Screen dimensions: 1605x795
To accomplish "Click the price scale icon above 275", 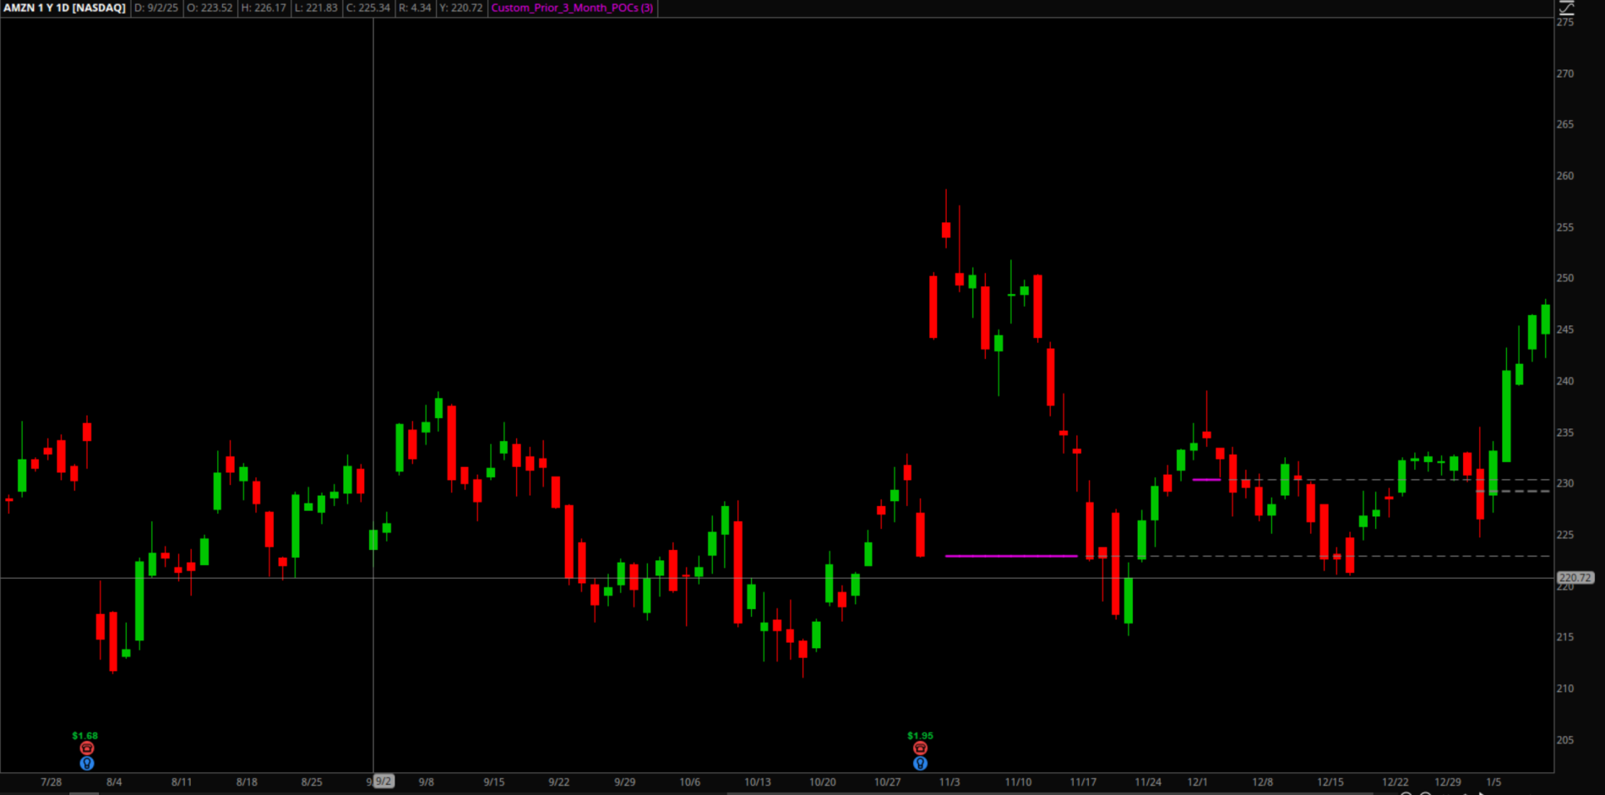I will coord(1566,8).
